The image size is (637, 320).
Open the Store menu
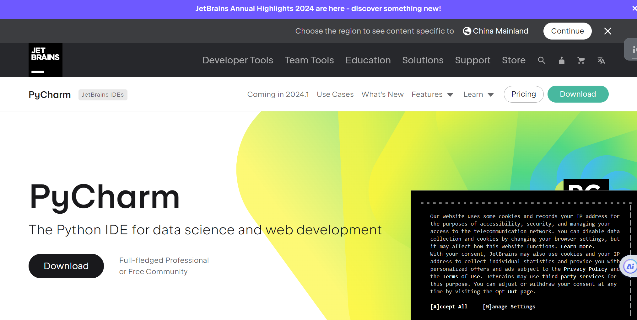tap(514, 60)
